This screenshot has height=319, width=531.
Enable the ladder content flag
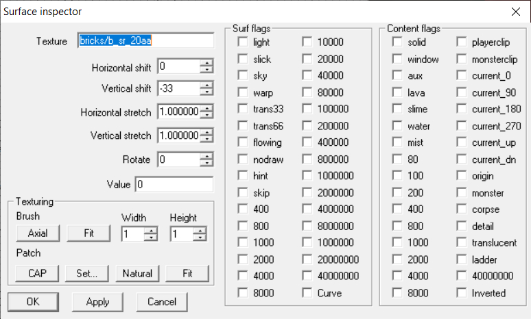(462, 259)
